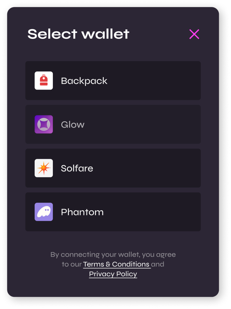231x309 pixels.
Task: Click the Backpack wallet name label
Action: coord(84,81)
